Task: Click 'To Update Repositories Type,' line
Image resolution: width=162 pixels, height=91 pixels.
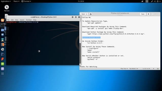Action: coord(95,21)
